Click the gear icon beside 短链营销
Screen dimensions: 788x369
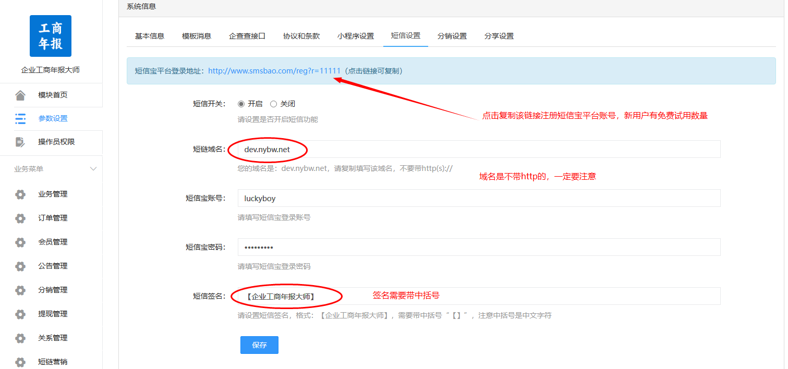[x=20, y=362]
